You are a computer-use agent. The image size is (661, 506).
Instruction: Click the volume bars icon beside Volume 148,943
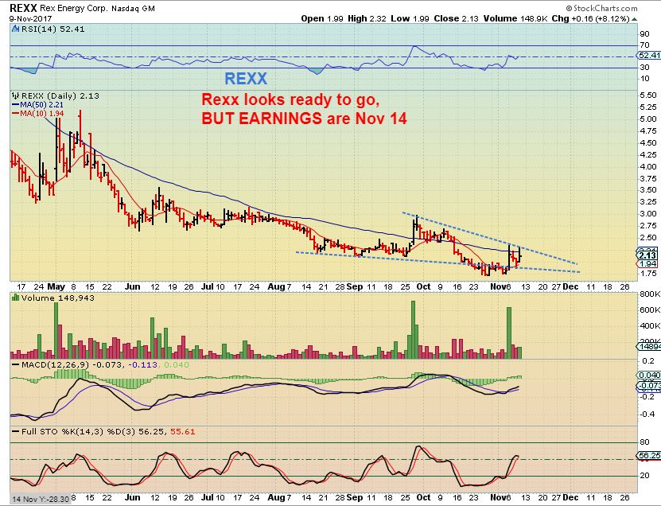pyautogui.click(x=16, y=298)
